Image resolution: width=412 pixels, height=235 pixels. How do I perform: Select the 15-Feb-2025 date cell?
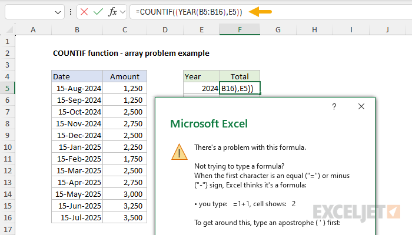coord(77,159)
